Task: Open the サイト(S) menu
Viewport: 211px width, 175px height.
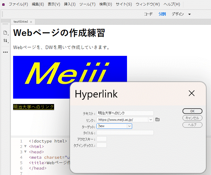Action: 124,4
